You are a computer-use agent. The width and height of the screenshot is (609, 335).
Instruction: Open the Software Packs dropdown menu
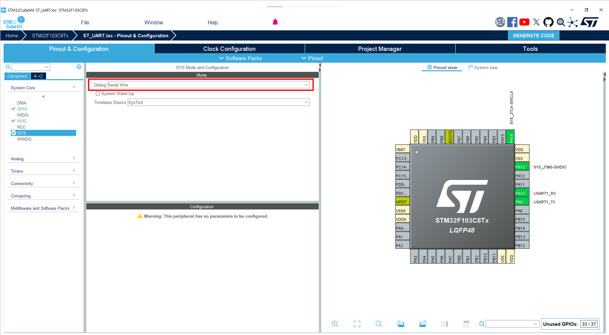point(241,58)
